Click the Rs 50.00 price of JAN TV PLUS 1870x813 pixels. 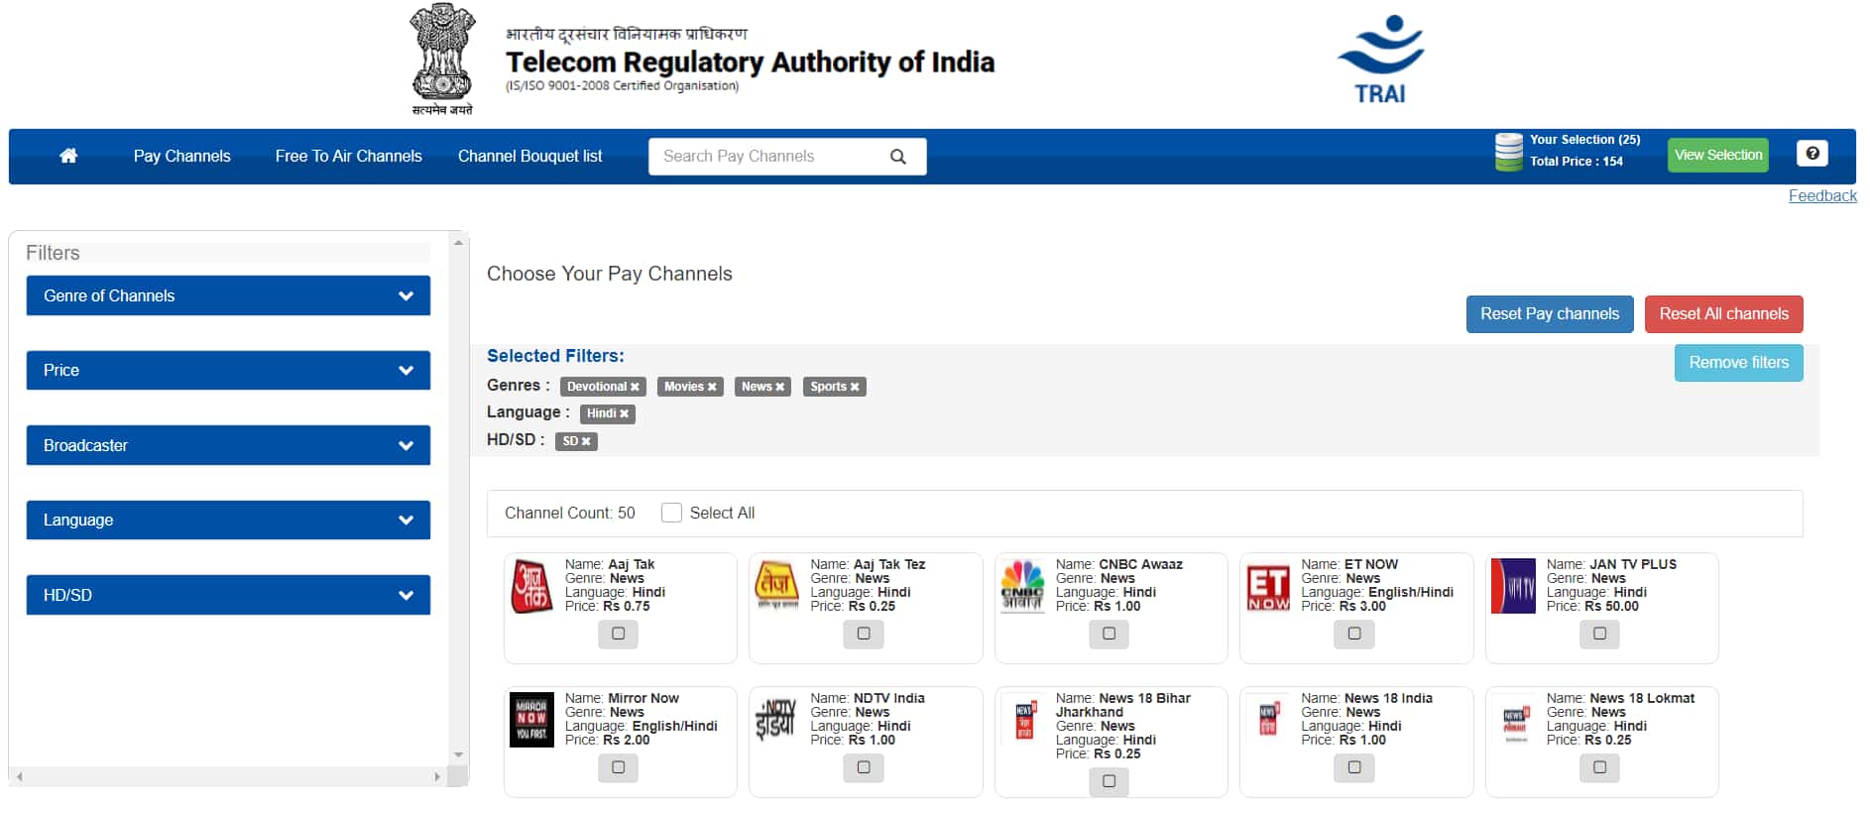(1611, 607)
